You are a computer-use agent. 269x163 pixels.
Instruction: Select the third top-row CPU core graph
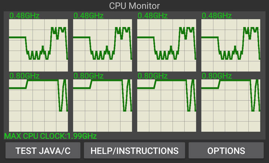pyautogui.click(x=167, y=45)
